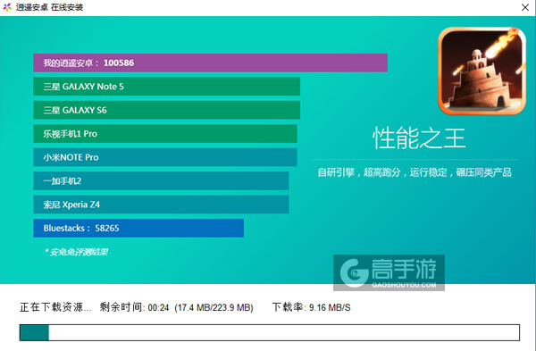Close the 逍遥安卓 installer window
The image size is (536, 351).
pos(525,7)
